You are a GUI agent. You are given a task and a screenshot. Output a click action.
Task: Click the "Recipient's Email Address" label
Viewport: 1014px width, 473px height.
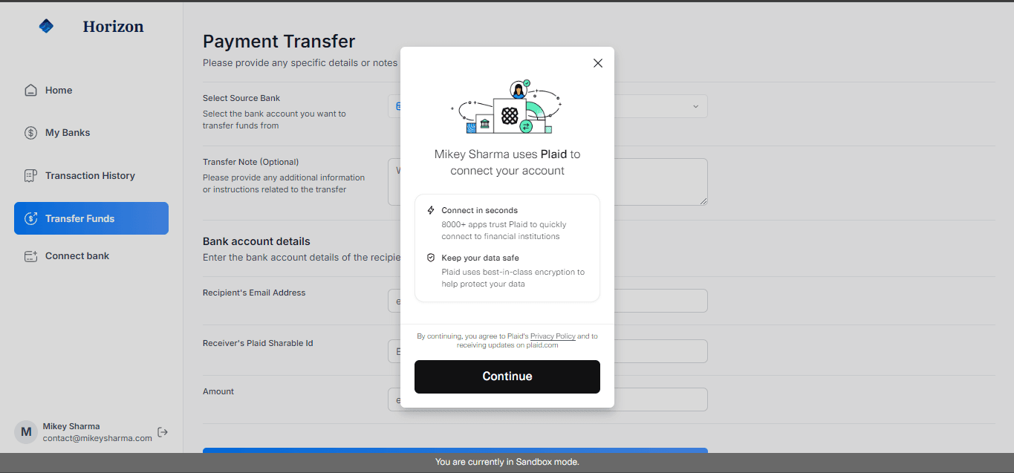point(254,293)
